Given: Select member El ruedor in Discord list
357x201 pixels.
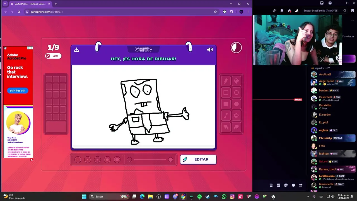Looking at the screenshot, I should pos(333,114).
